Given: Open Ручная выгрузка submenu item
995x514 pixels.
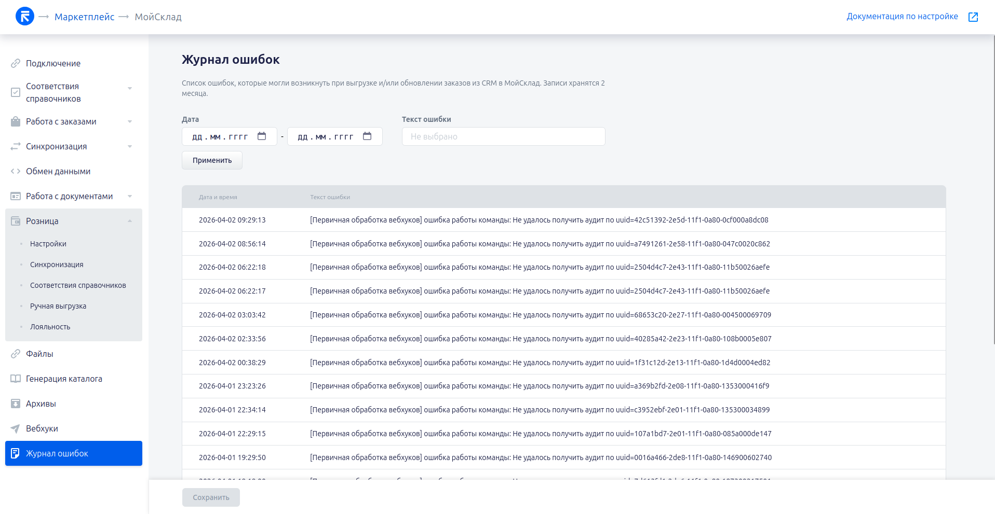Looking at the screenshot, I should (x=58, y=306).
